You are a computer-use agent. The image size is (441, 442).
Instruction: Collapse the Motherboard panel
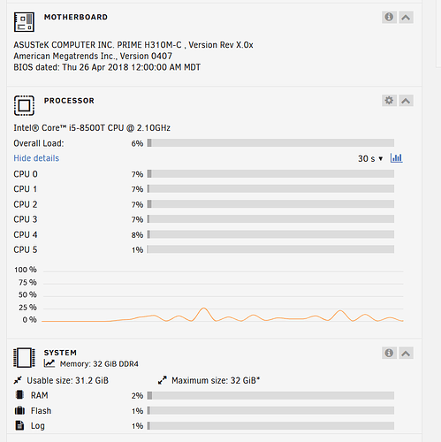click(x=406, y=17)
